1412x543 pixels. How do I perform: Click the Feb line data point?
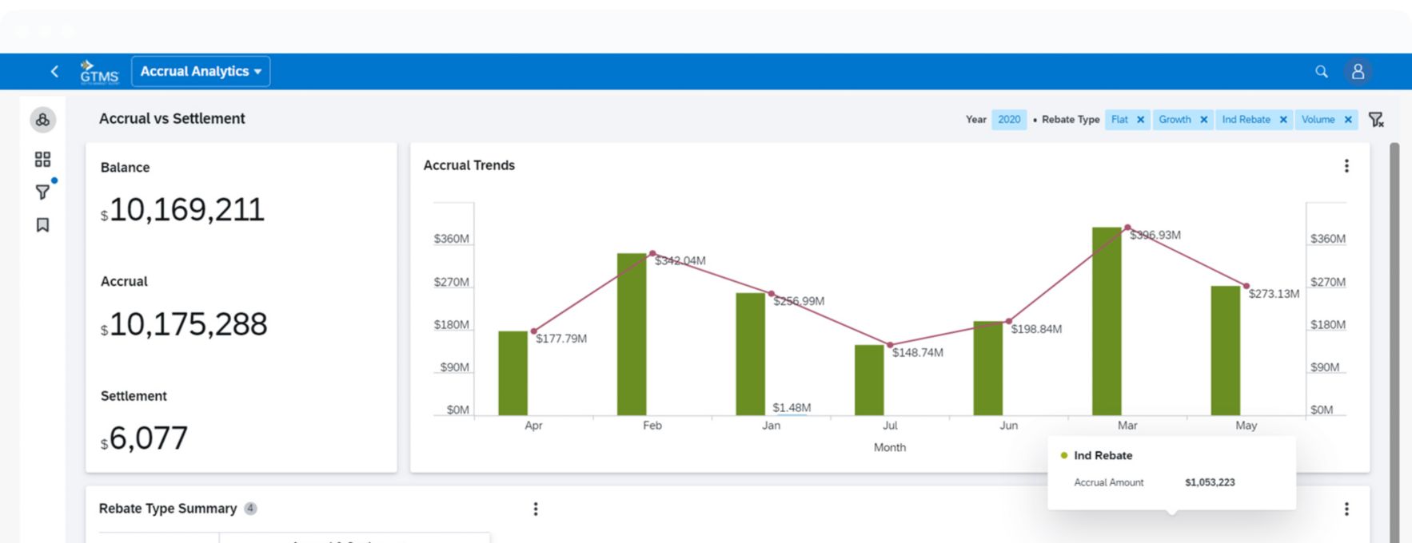pyautogui.click(x=652, y=253)
